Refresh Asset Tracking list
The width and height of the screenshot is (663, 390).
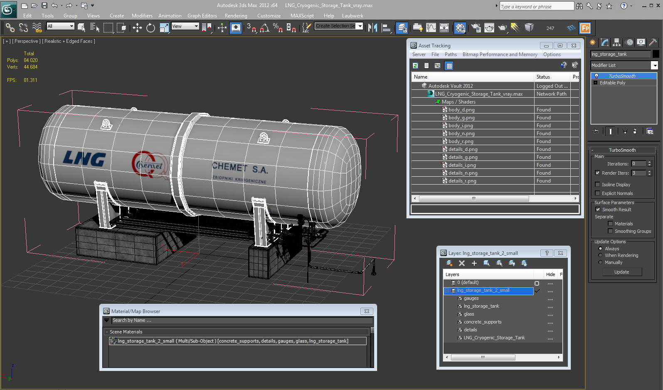click(415, 65)
